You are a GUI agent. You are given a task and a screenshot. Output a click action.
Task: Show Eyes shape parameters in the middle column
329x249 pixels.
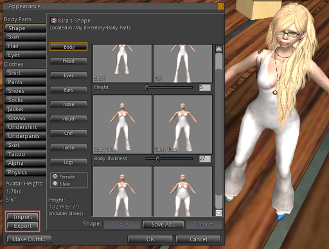click(69, 75)
